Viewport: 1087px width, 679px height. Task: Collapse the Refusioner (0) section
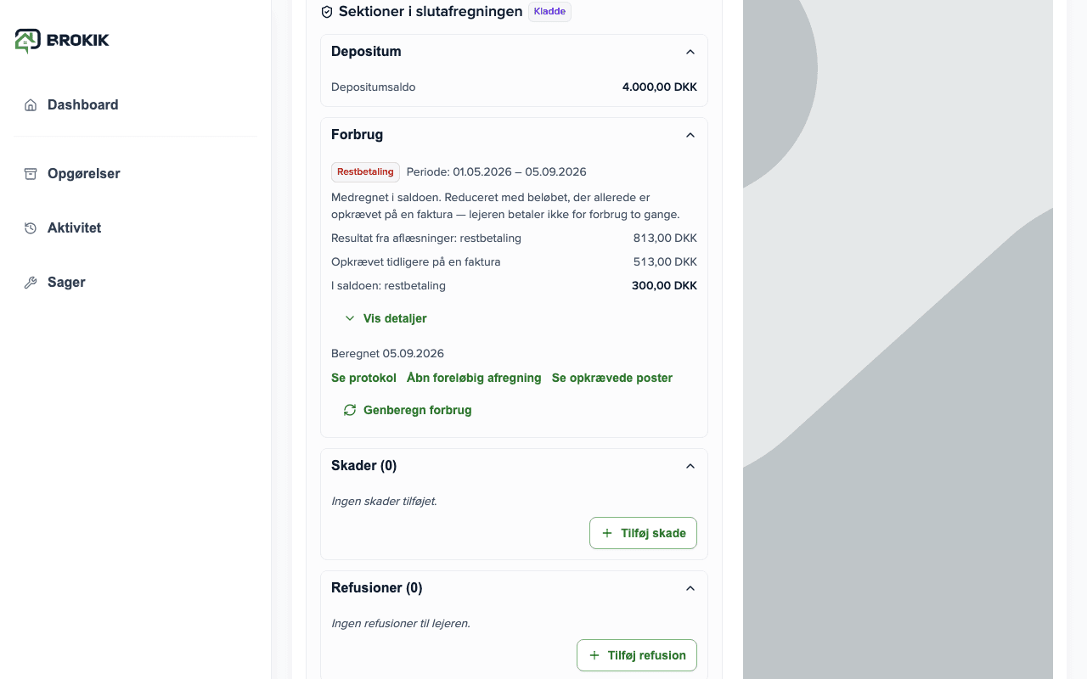pos(690,588)
